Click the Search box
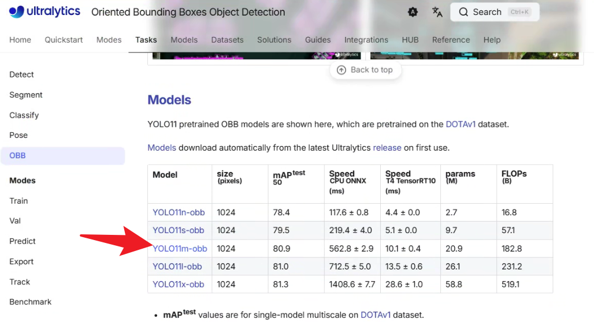 [495, 12]
